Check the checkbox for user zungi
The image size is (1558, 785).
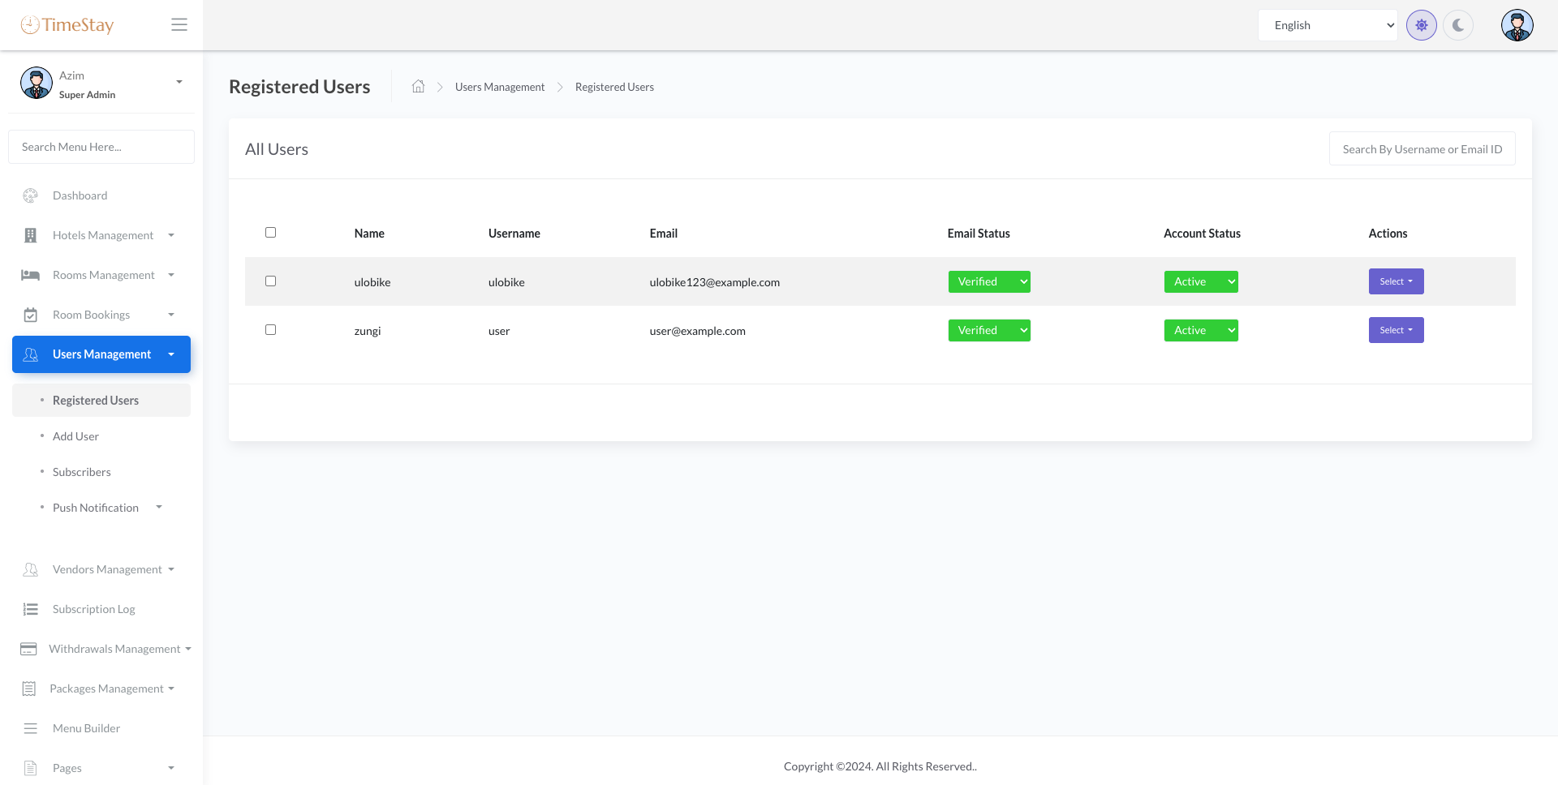pyautogui.click(x=271, y=330)
